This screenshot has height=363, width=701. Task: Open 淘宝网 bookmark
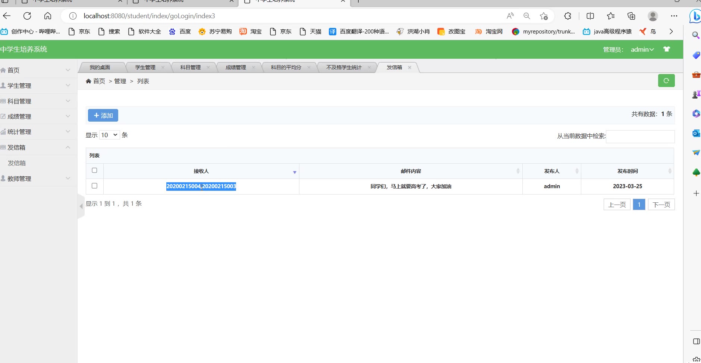489,32
